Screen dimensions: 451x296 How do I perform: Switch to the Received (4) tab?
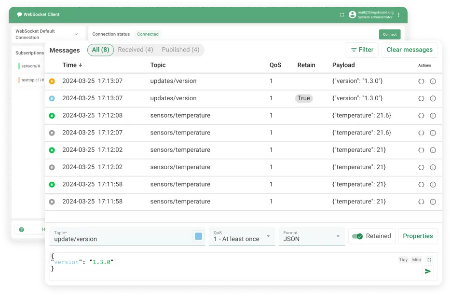(135, 50)
